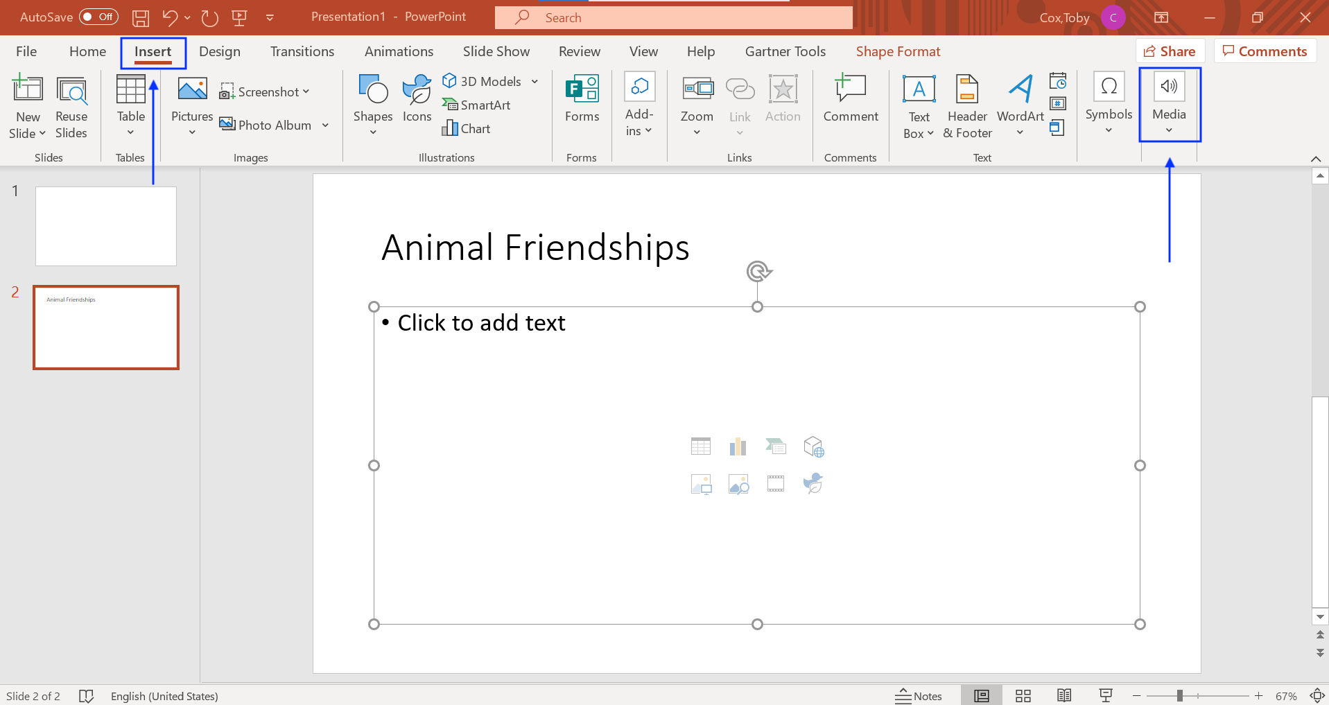Select the Animal Friendships slide thumbnail
1329x705 pixels.
[106, 327]
